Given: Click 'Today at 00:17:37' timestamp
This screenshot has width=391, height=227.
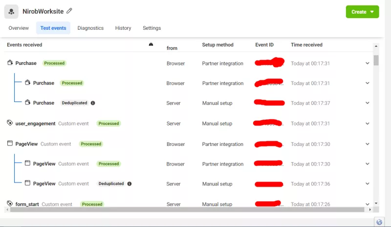Looking at the screenshot, I should 310,103.
